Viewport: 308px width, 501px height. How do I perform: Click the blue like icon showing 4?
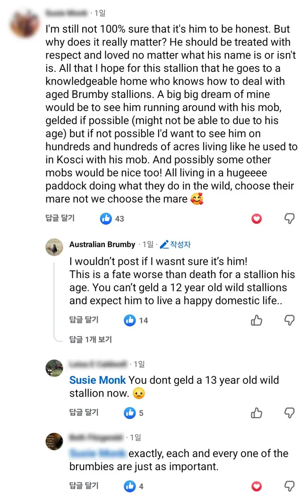tap(130, 486)
